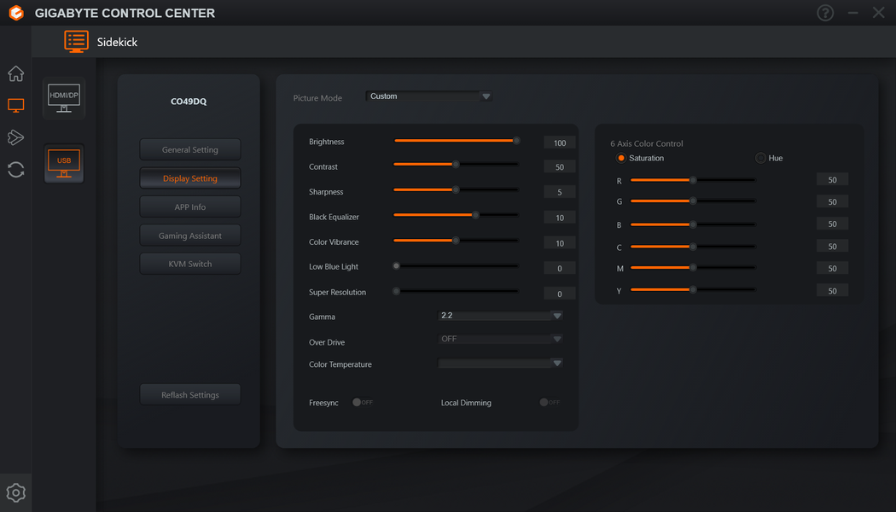Toggle the Freesync switch
The height and width of the screenshot is (512, 896).
363,402
